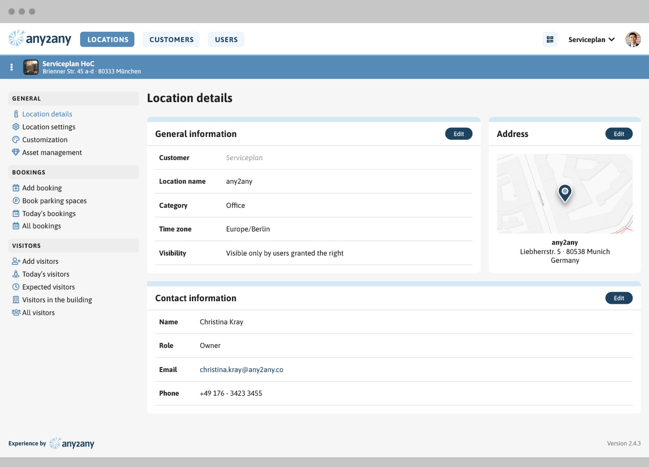Click the map location pin marker

565,192
